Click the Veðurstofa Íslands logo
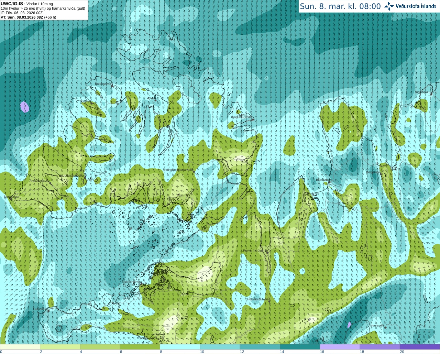Image resolution: width=440 pixels, height=354 pixels. click(410, 6)
